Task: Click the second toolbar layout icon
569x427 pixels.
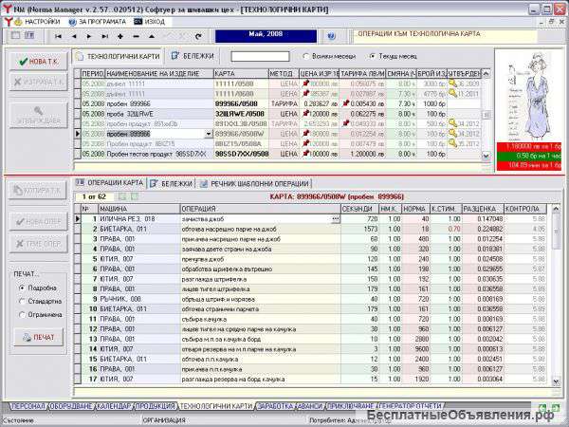Action: point(29,36)
